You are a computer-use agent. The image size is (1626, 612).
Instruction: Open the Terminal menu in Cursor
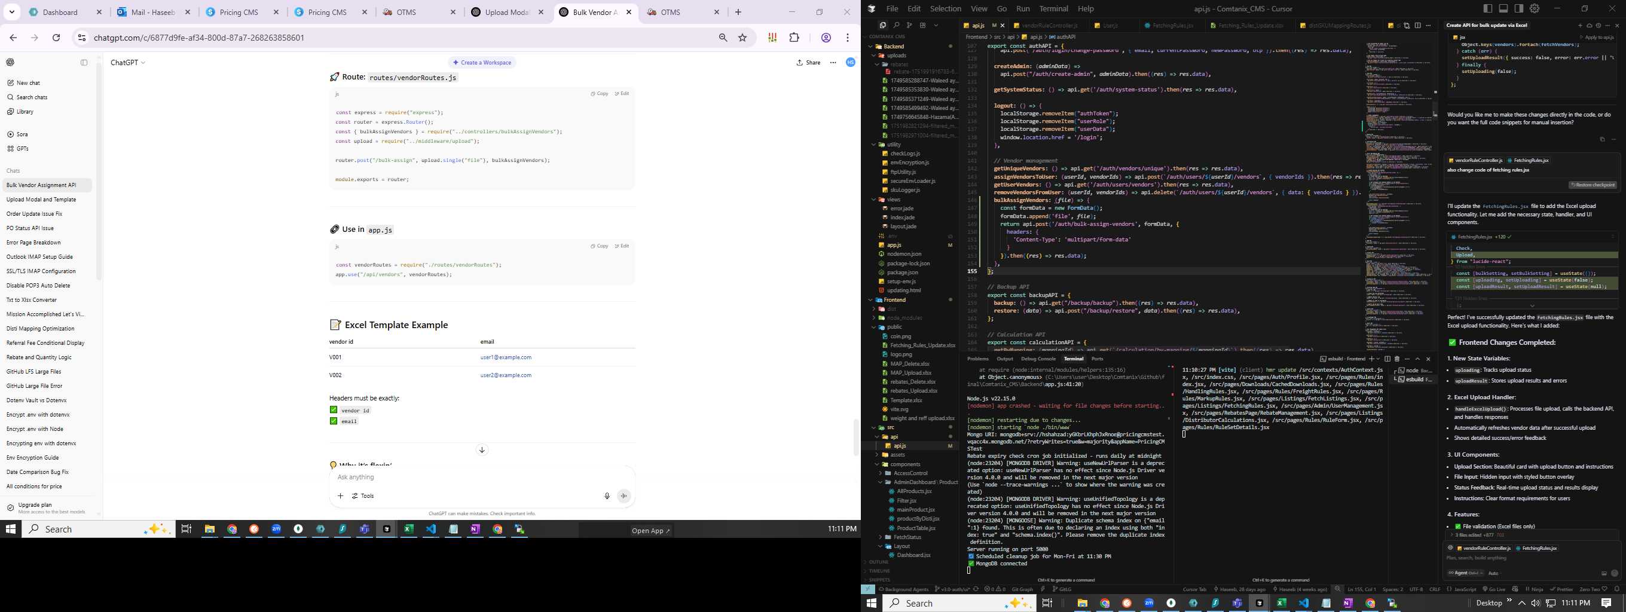pos(1053,8)
